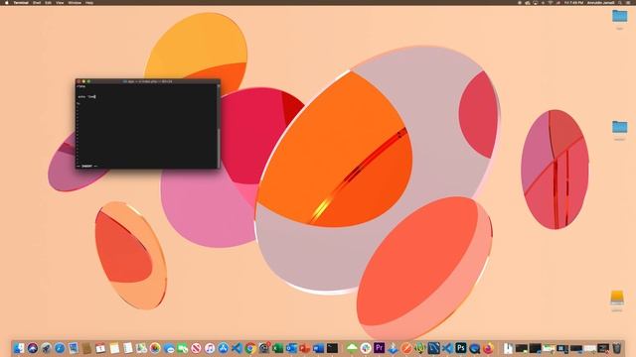Viewport: 636px width, 357px height.
Task: Open Calendar app in the dock
Action: click(100, 348)
